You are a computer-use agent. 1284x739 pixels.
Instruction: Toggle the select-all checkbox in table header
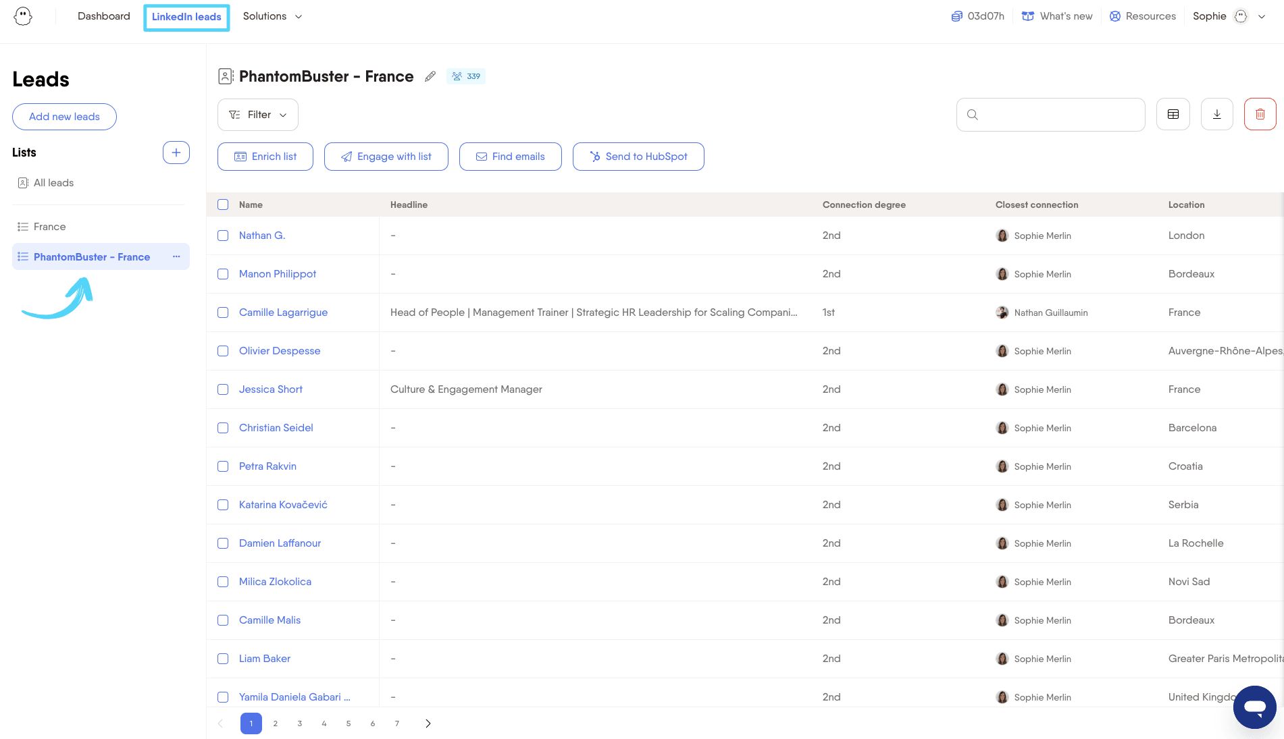223,204
